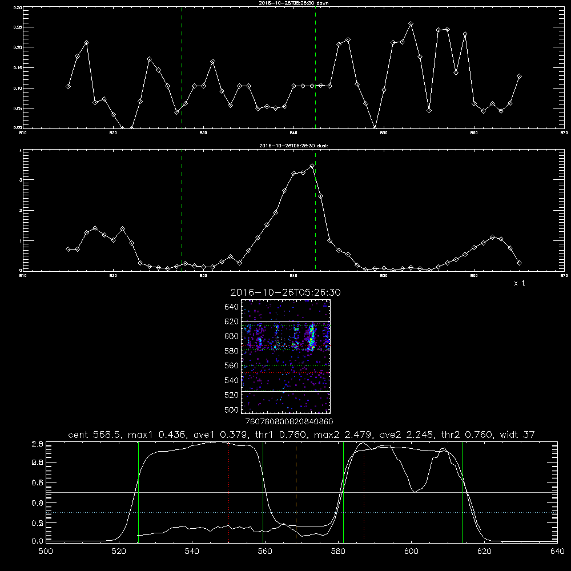This screenshot has width=571, height=571.
Task: Select the '3' y-axis label of dusk plot
Action: tap(21, 180)
